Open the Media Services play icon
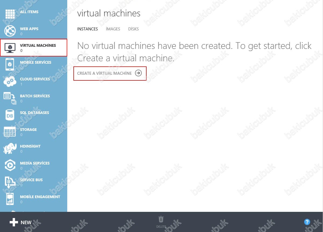 pos(10,166)
